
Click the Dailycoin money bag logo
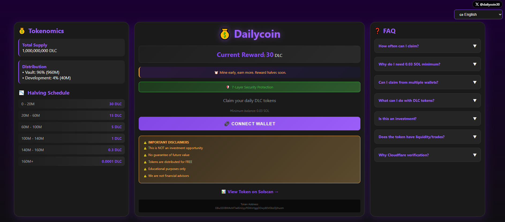(225, 34)
